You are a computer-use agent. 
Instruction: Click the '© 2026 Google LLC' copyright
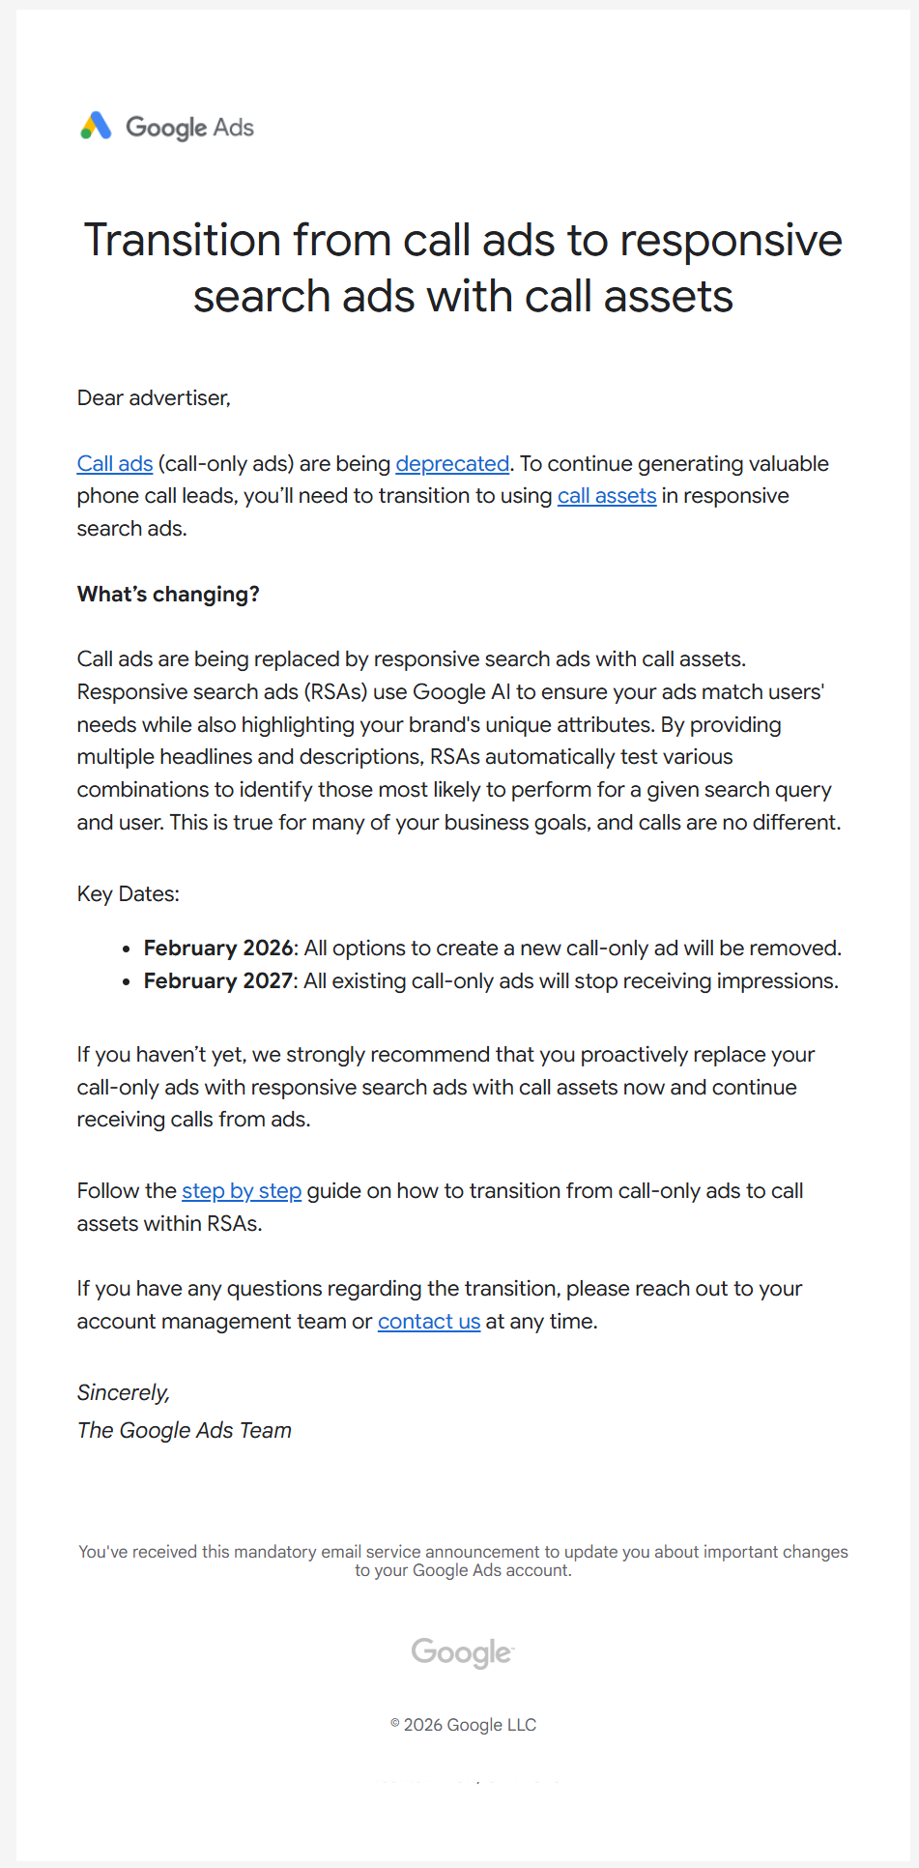463,1725
